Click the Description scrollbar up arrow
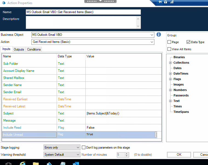 (x=138, y=19)
